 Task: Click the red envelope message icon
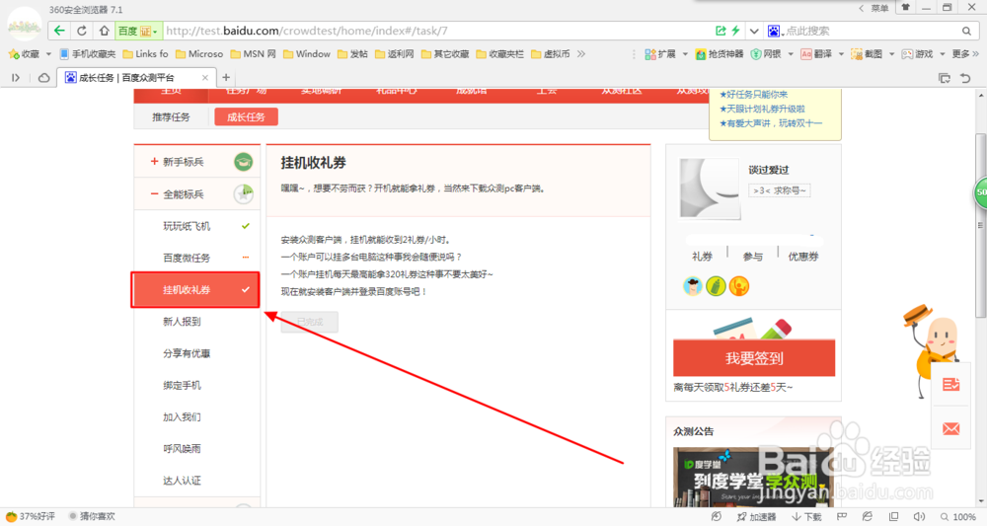pyautogui.click(x=950, y=428)
